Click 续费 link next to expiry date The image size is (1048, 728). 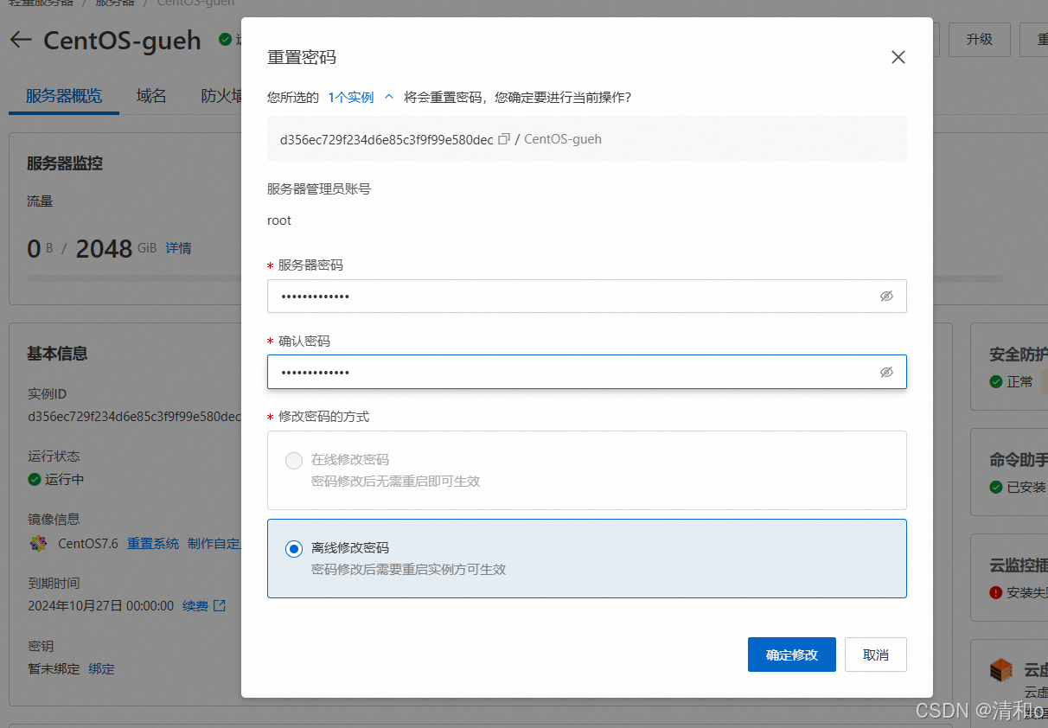[x=195, y=606]
